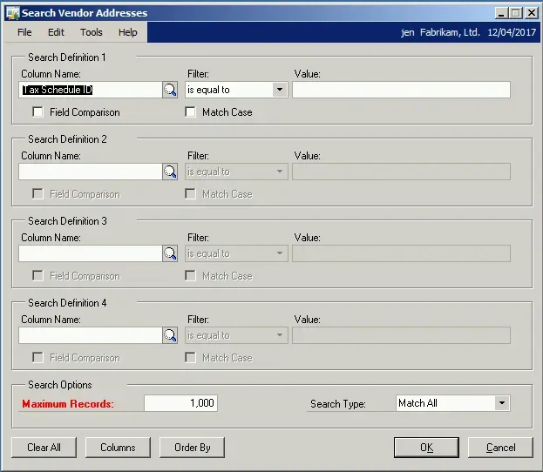Toggle Field Comparison in Search Definition 2
The image size is (543, 472).
pos(37,194)
